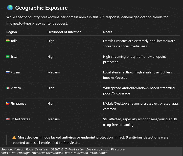Image resolution: width=183 pixels, height=156 pixels.
Task: Click the United States flag icon
Action: (x=8, y=119)
